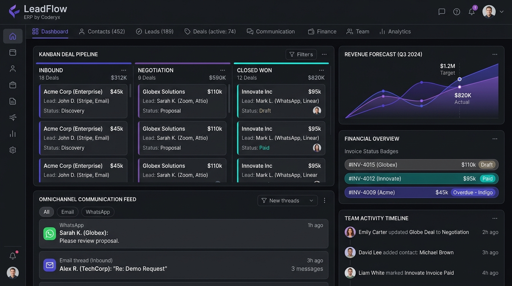Image resolution: width=512 pixels, height=286 pixels.
Task: Select the WhatsApp feed filter chip
Action: (98, 212)
